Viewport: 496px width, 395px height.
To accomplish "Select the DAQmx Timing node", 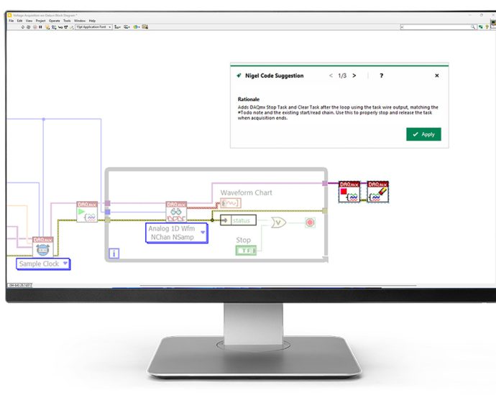I will click(43, 247).
